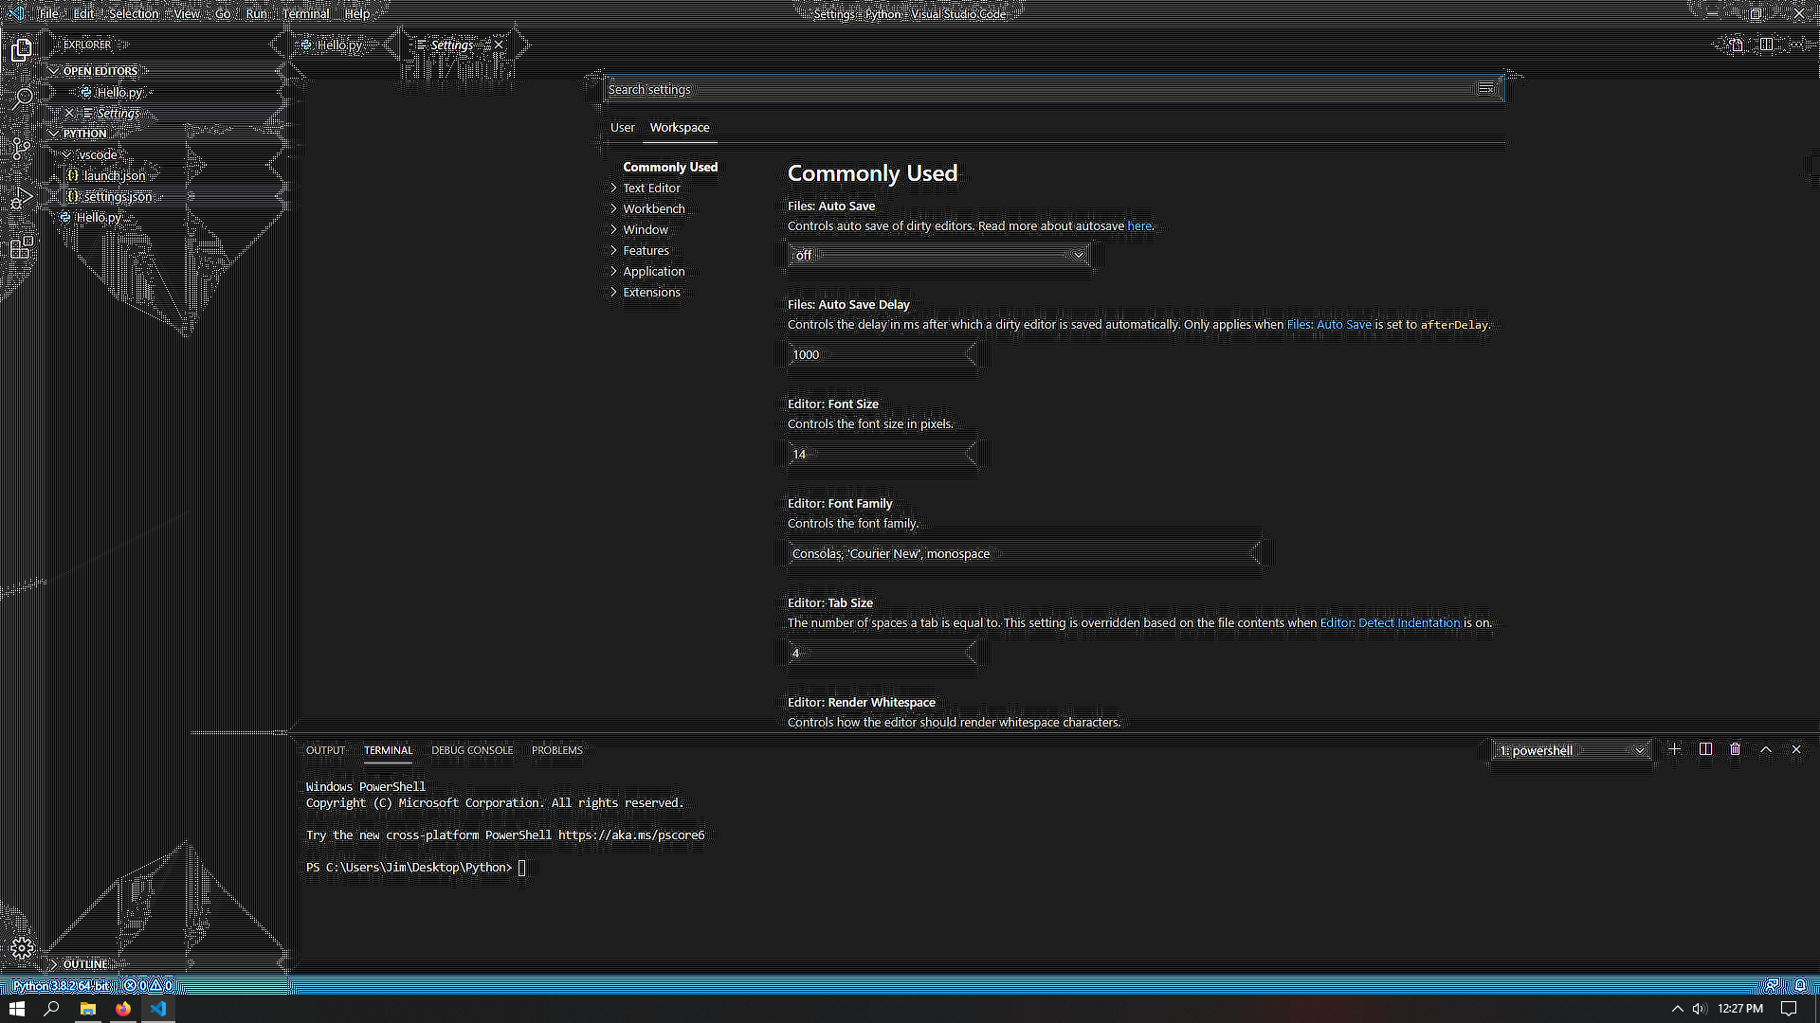Switch to the Hello.py editor tab
The width and height of the screenshot is (1820, 1023).
(339, 45)
